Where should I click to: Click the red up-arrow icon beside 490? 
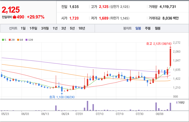[15, 17]
